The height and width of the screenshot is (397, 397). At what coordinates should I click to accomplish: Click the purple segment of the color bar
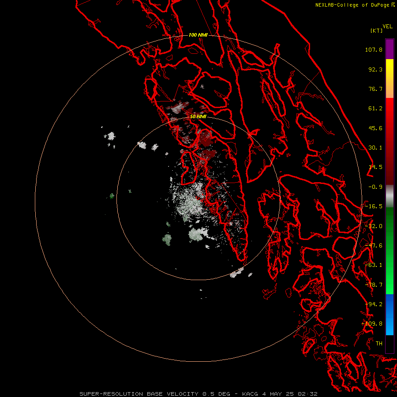click(390, 49)
